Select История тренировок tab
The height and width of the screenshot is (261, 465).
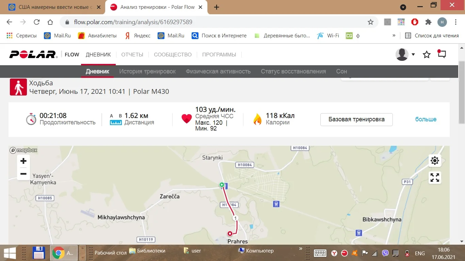(147, 71)
